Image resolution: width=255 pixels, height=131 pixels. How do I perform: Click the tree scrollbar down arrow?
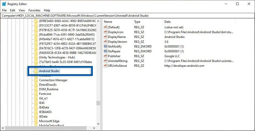click(98, 124)
